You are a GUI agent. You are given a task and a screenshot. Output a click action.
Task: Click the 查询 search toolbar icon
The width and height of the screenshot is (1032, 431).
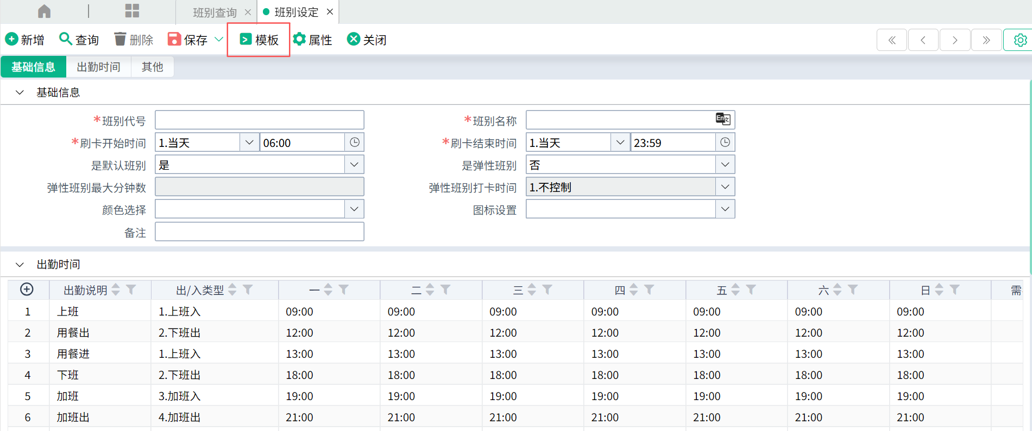pyautogui.click(x=66, y=39)
